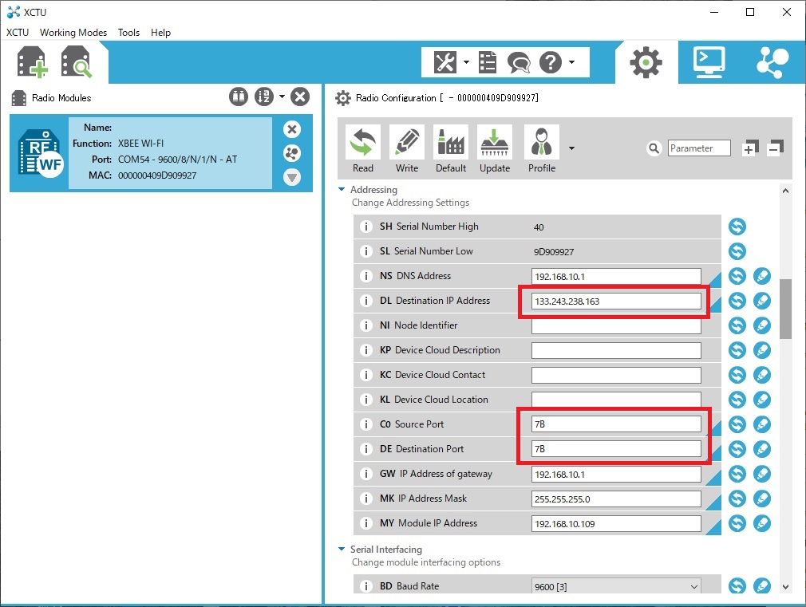Click the Update firmware icon
806x607 pixels.
coord(495,148)
